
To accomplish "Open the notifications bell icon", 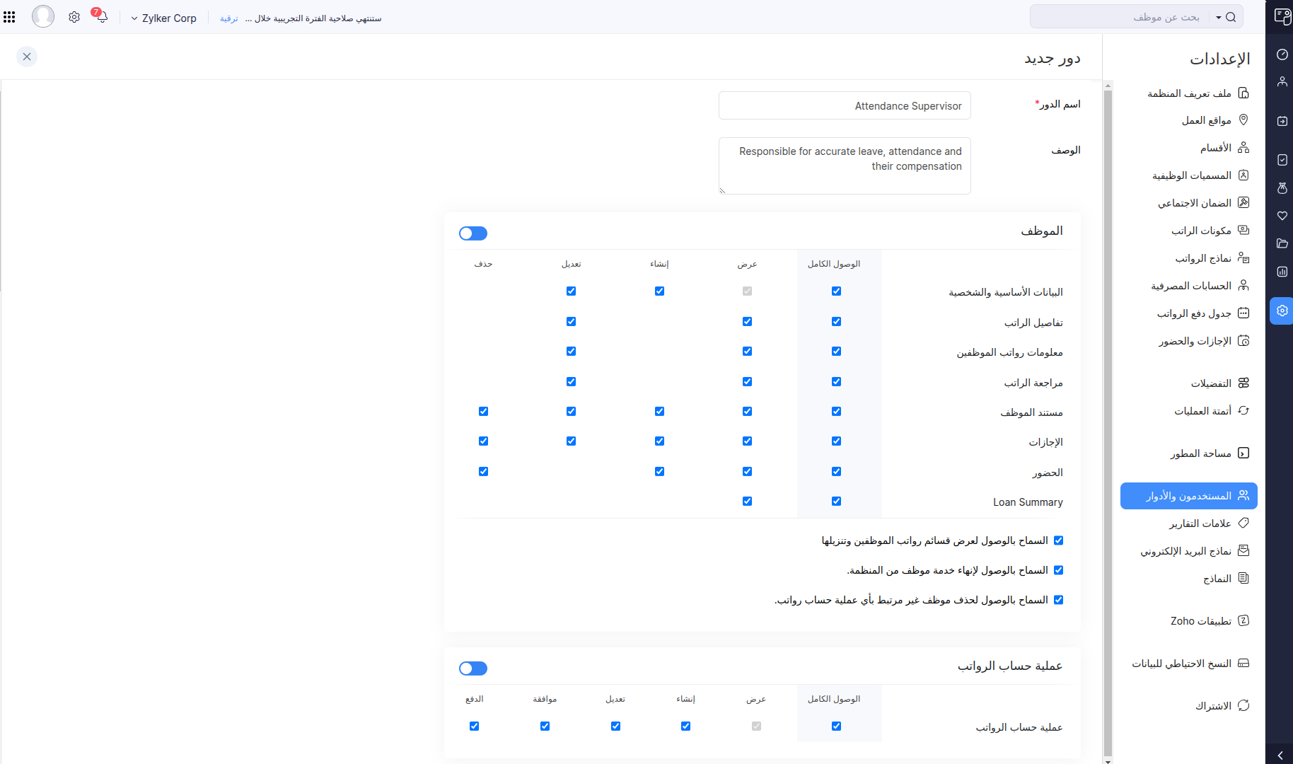I will click(102, 18).
